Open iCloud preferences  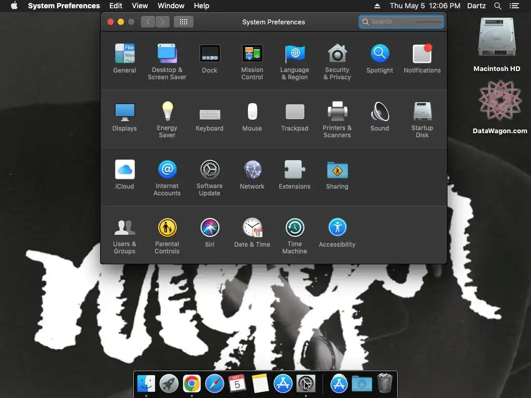124,175
